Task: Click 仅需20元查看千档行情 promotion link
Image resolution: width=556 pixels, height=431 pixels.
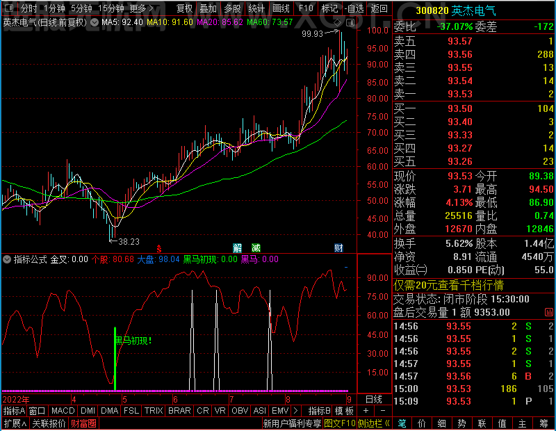Action: tap(448, 285)
